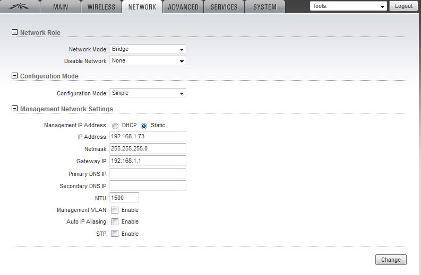Switch to the WIRELESS tab
This screenshot has width=421, height=275.
[101, 7]
